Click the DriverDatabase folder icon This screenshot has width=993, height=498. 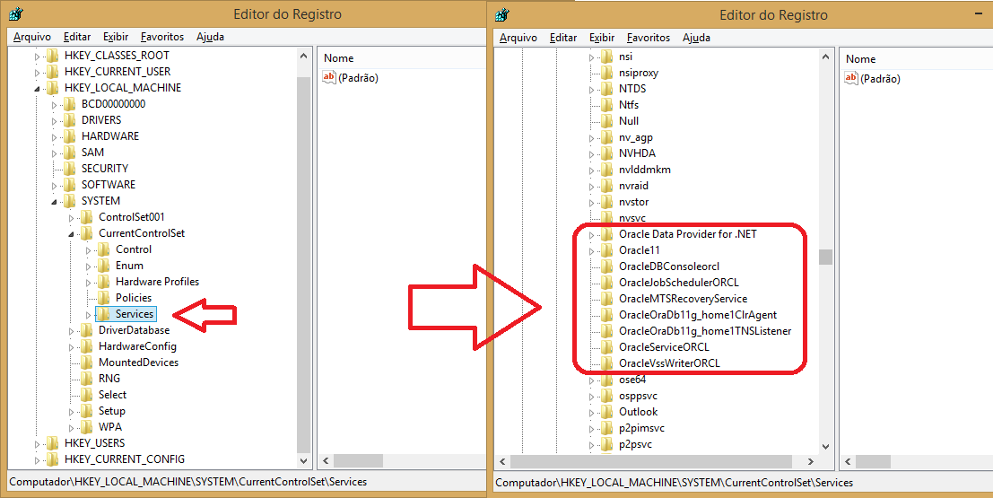click(87, 330)
